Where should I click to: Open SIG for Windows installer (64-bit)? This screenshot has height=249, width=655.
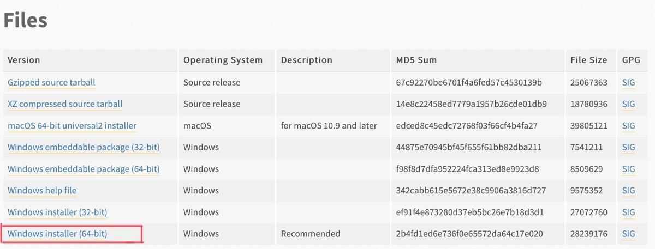pos(628,234)
